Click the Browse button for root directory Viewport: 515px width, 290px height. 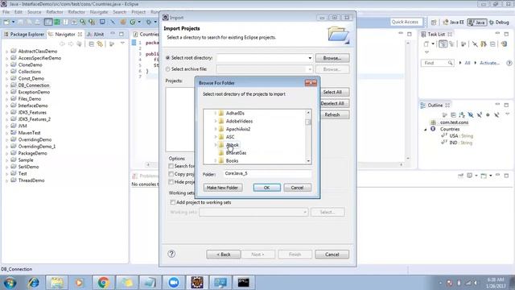(332, 58)
